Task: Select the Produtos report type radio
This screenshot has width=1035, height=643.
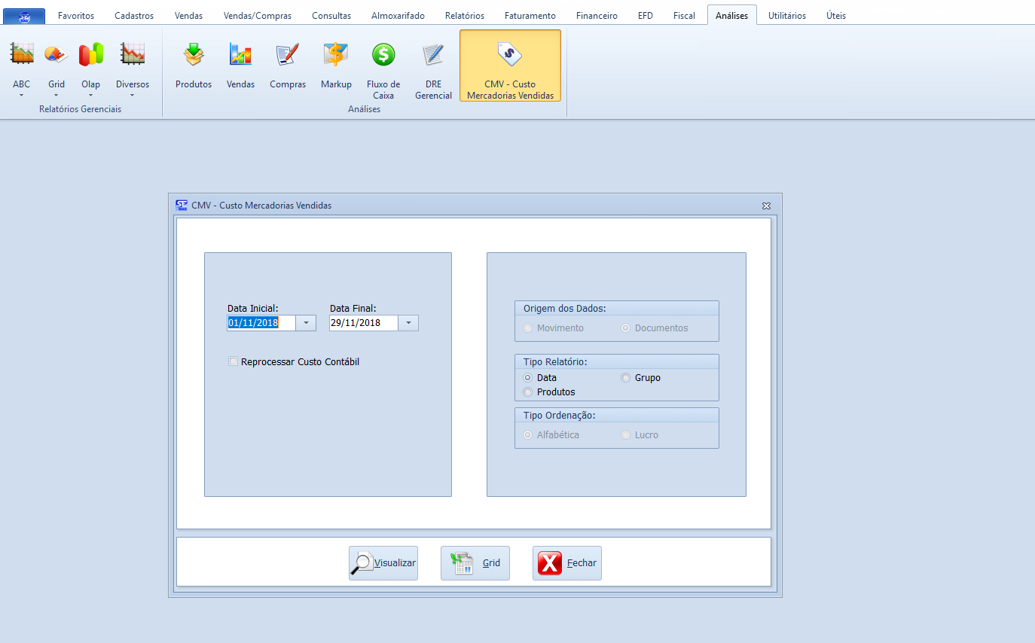Action: click(528, 392)
